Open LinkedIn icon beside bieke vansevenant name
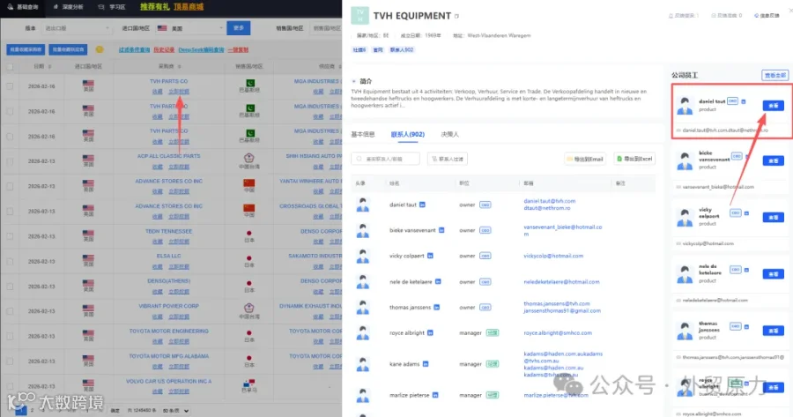Image resolution: width=793 pixels, height=417 pixels. (441, 230)
